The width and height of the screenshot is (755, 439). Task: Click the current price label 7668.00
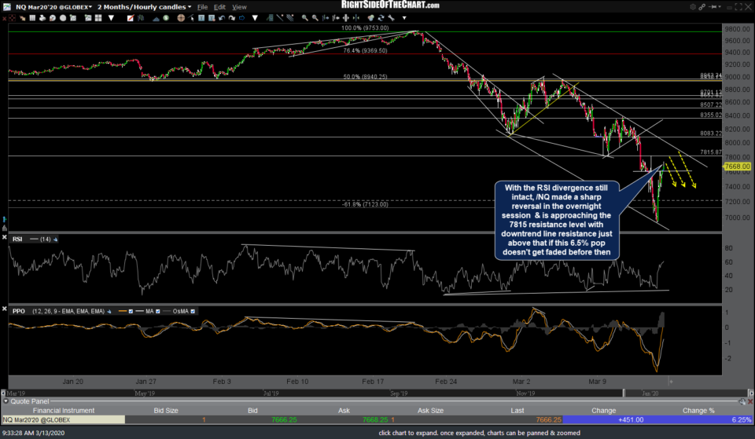(737, 166)
